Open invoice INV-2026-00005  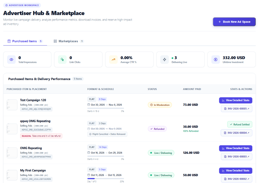pyautogui.click(x=237, y=109)
